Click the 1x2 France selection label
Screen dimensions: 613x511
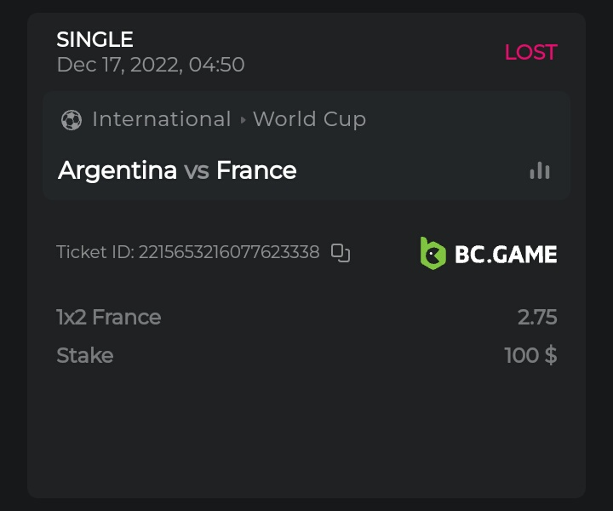click(x=108, y=317)
